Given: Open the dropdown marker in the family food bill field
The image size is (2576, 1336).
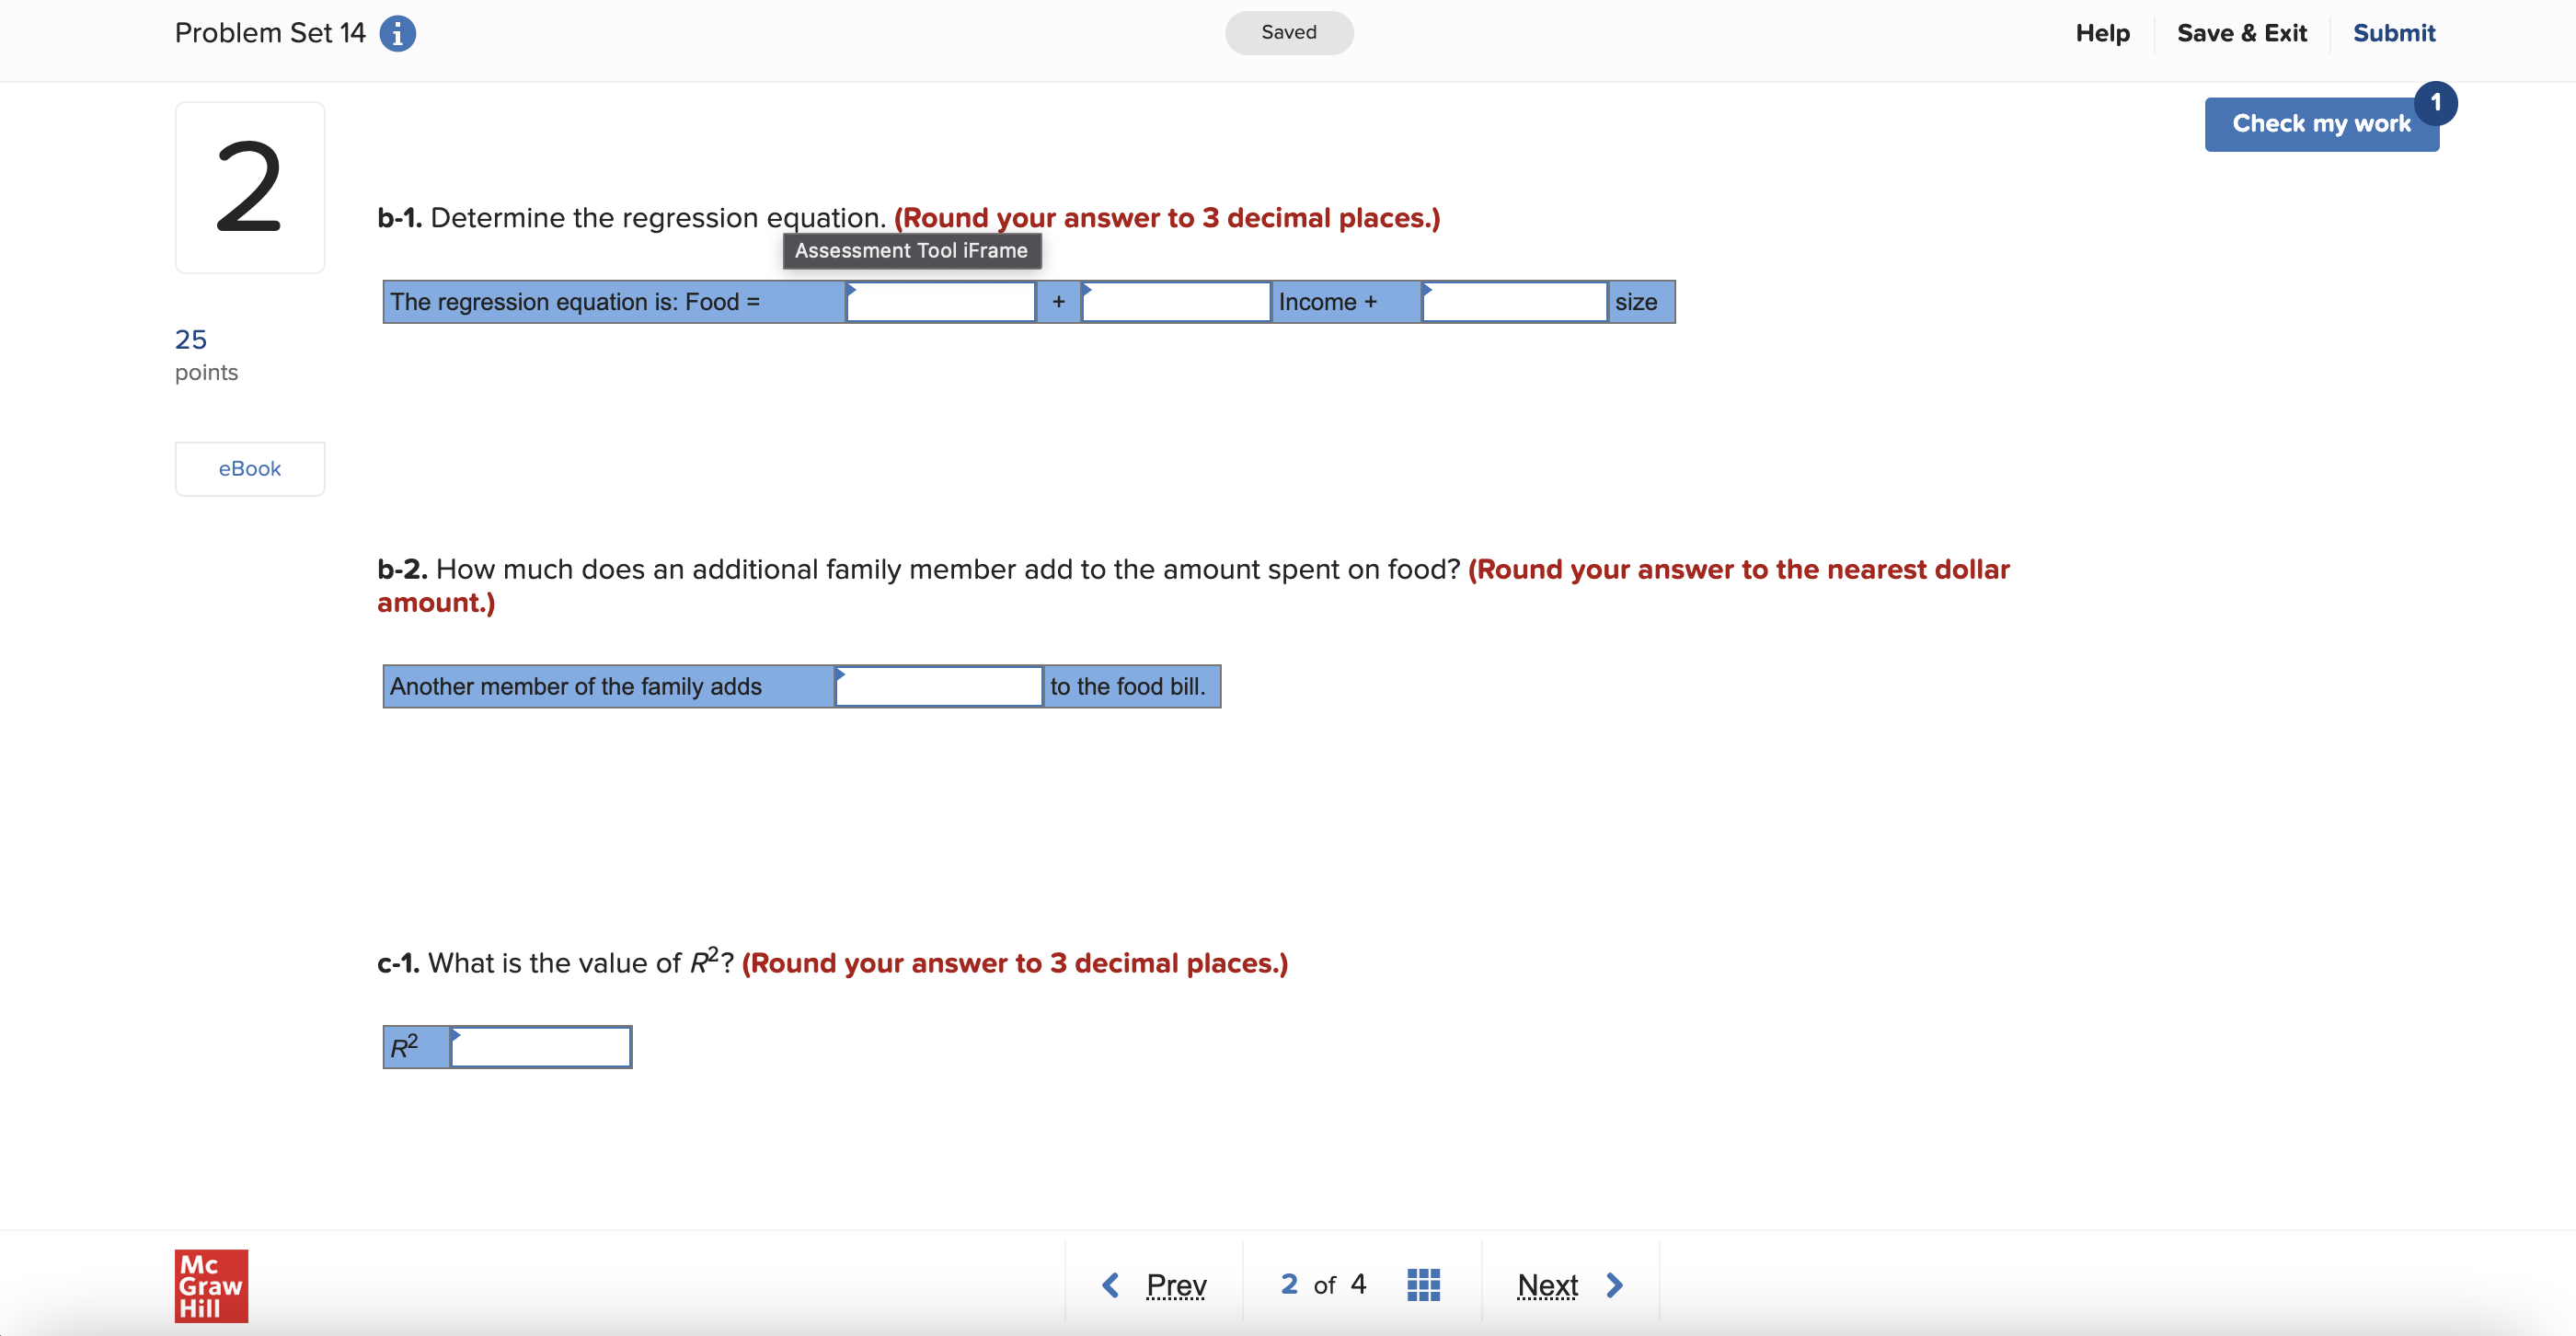Looking at the screenshot, I should pos(843,676).
